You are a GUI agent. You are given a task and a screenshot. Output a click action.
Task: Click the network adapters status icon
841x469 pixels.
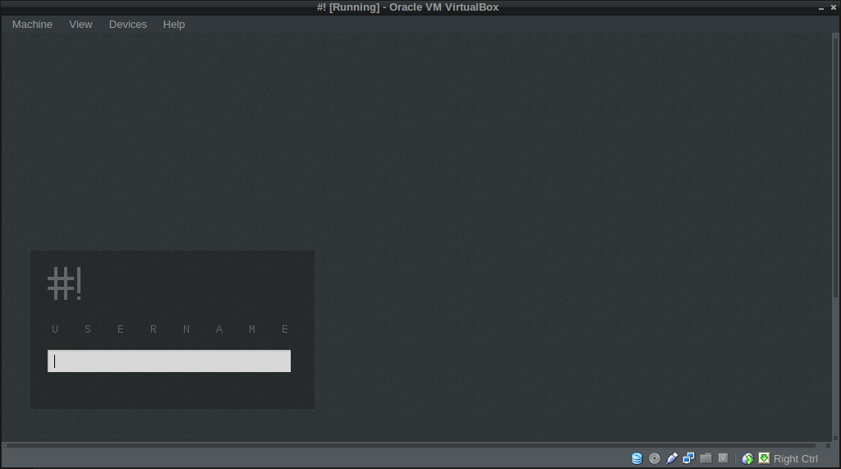click(689, 458)
